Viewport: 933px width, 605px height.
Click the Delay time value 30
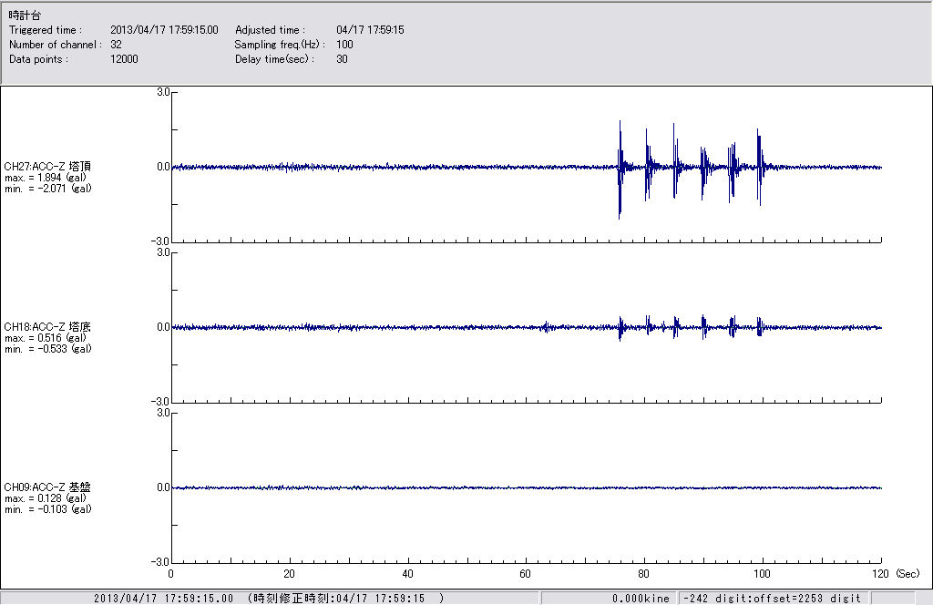coord(342,59)
